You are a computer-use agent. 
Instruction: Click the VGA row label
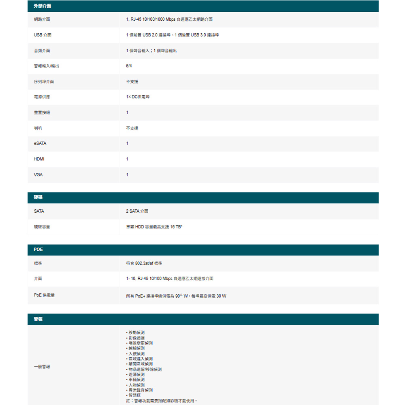tap(38, 175)
